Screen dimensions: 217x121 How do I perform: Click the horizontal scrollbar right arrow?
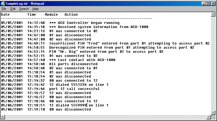coord(209,117)
